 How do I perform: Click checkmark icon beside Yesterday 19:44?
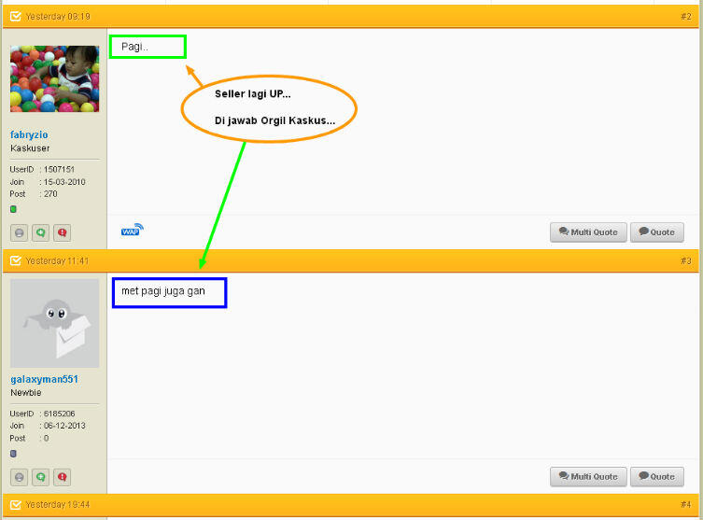click(15, 505)
